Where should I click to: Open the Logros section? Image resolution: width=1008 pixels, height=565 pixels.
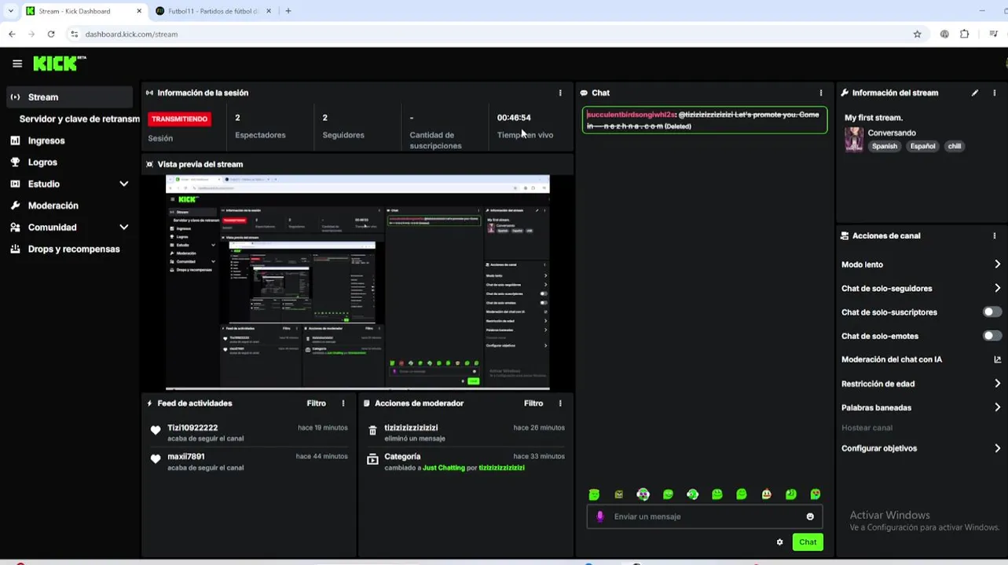[x=42, y=162]
